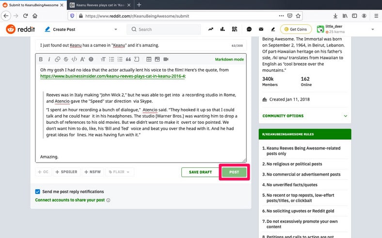Bookmark this page with the star
The width and height of the screenshot is (382, 238).
coord(298,16)
